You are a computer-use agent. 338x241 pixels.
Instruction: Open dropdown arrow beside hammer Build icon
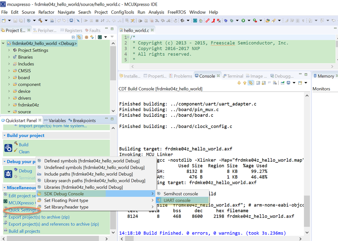coord(46,21)
